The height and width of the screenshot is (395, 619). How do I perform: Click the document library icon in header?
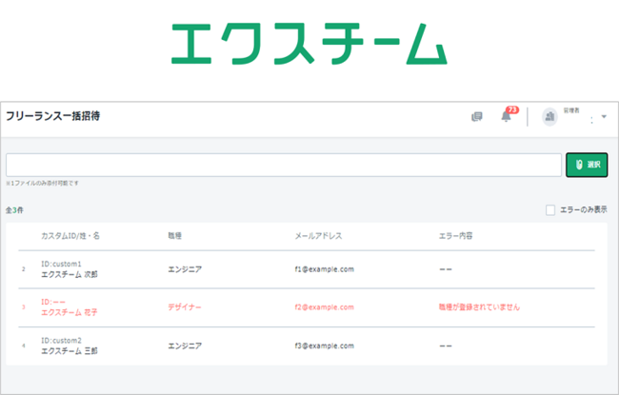(x=477, y=117)
